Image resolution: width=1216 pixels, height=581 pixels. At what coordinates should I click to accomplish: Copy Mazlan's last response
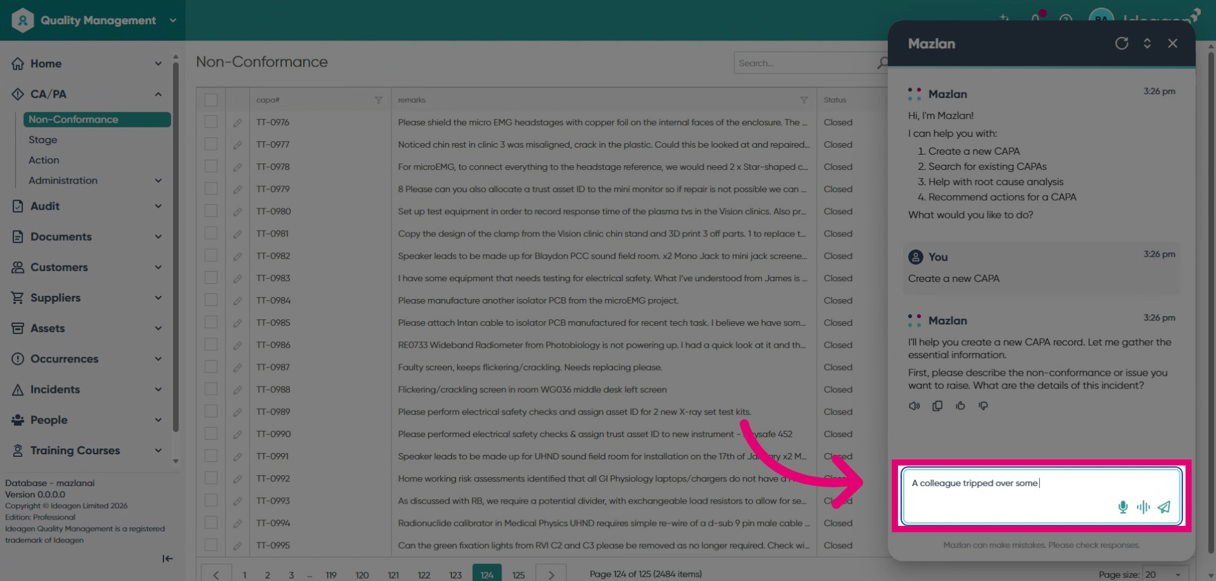pos(937,405)
